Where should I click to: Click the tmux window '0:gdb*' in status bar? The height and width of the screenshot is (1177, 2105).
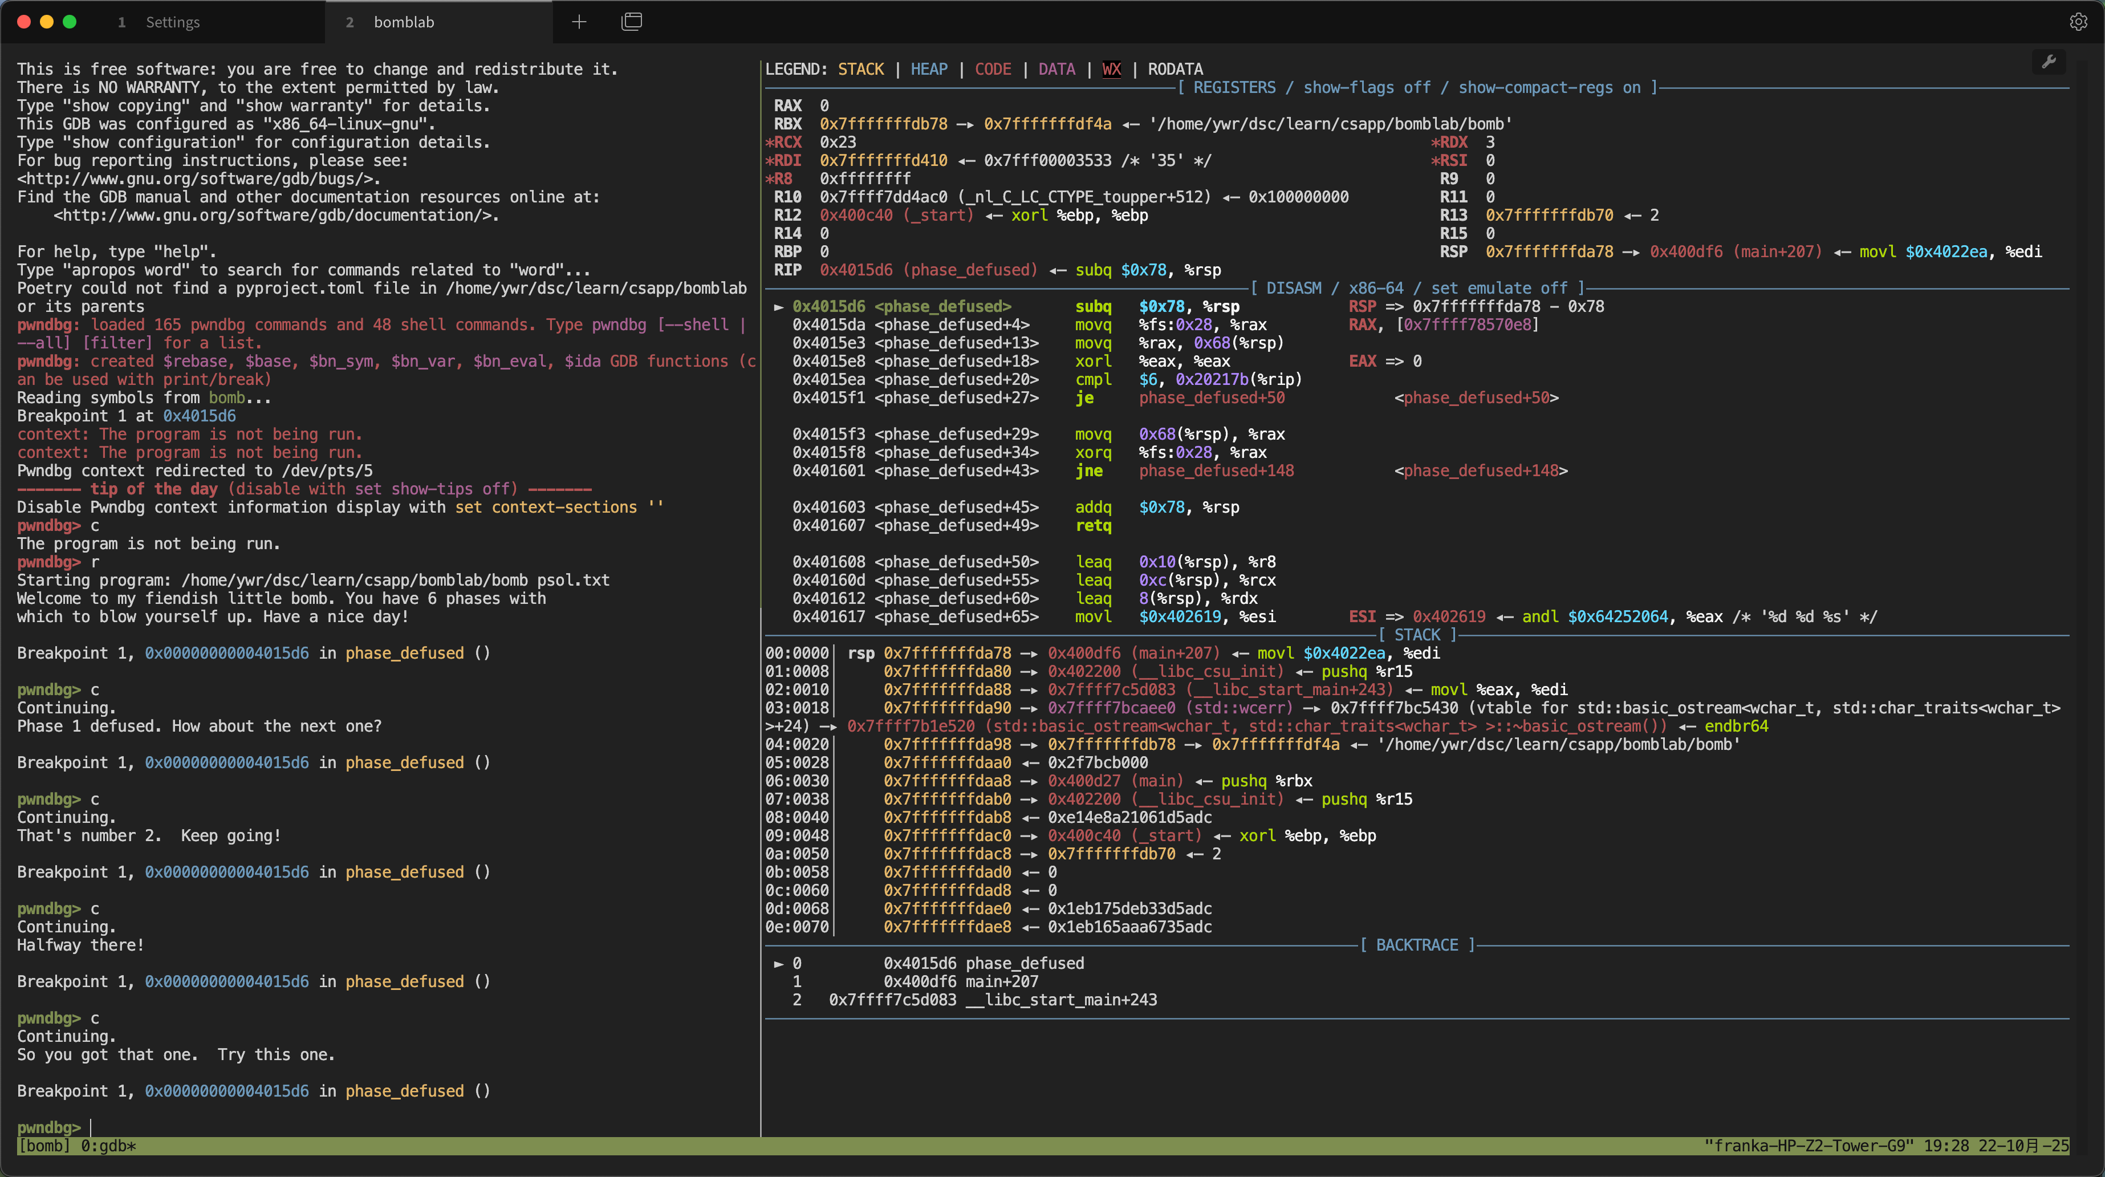click(108, 1146)
